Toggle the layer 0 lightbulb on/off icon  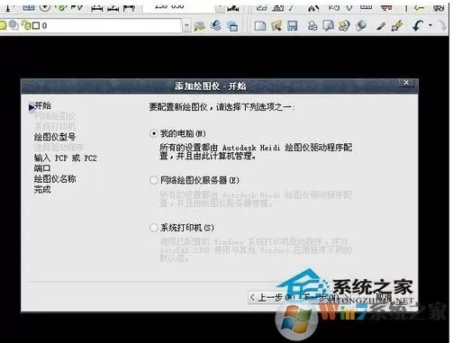pos(3,25)
